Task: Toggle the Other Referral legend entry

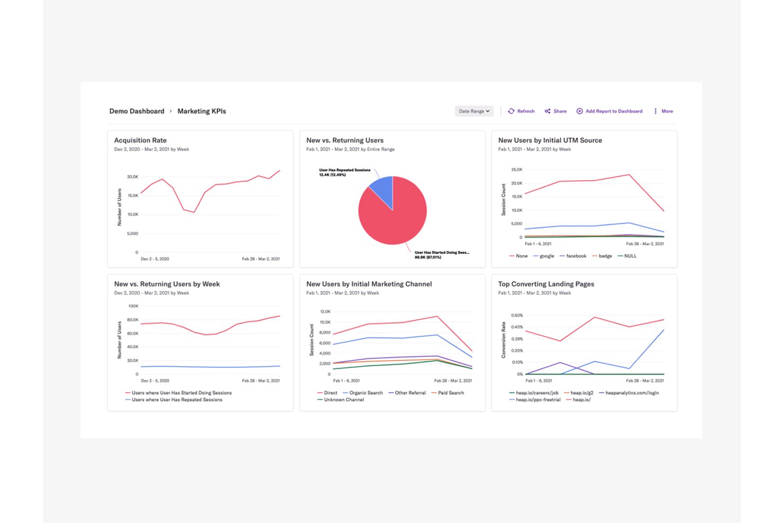Action: pyautogui.click(x=407, y=393)
